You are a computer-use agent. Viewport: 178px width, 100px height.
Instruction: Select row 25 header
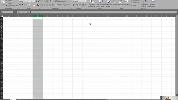(2, 76)
